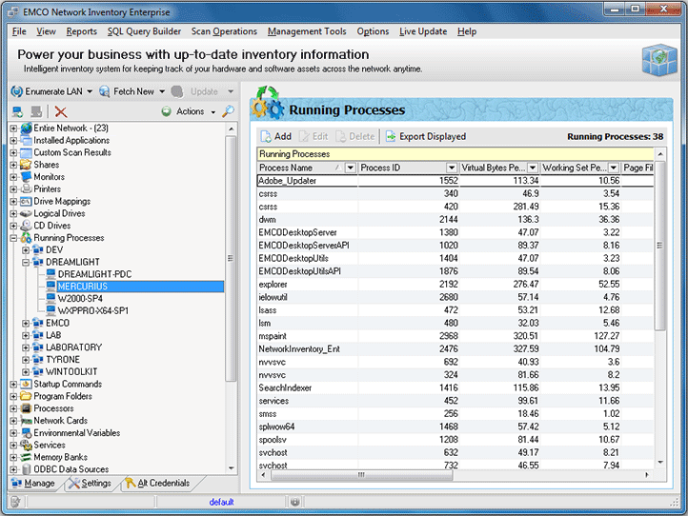Screen dimensions: 688x516
Task: Open the SQL Query Builder menu
Action: tap(143, 31)
